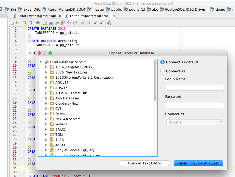235x177 pixels.
Task: Open the Connect as Normal dropdown
Action: (195, 122)
